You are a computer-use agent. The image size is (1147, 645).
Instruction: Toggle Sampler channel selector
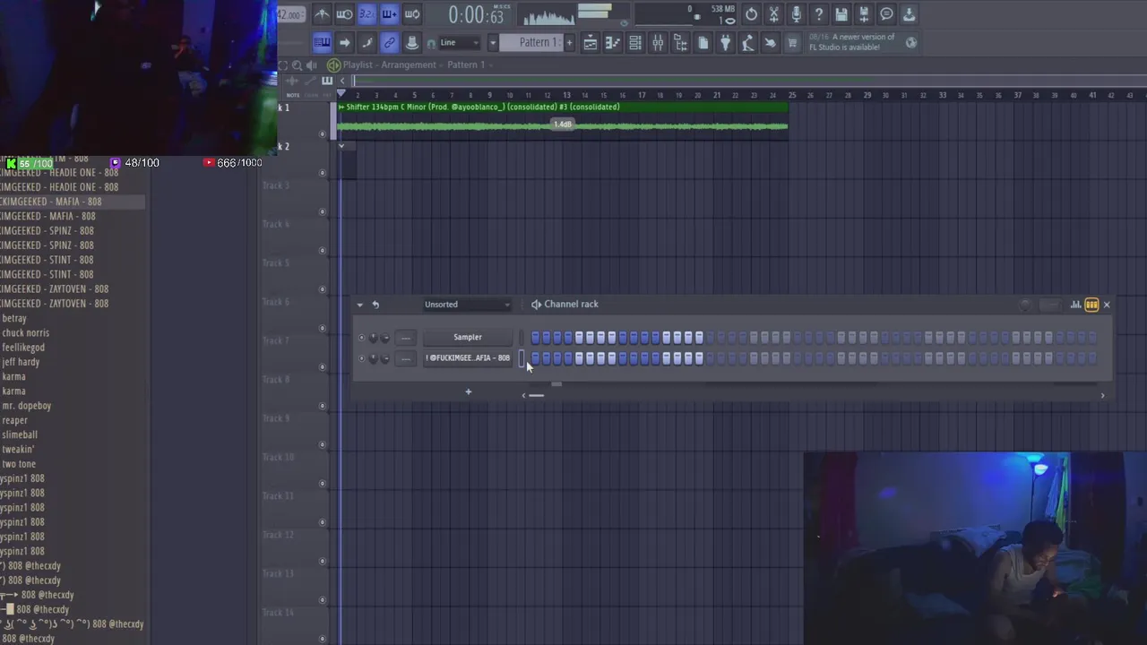tap(522, 338)
